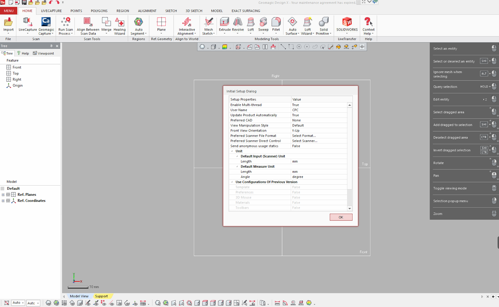Activate the Sweep tool
This screenshot has width=499, height=307.
(x=263, y=25)
